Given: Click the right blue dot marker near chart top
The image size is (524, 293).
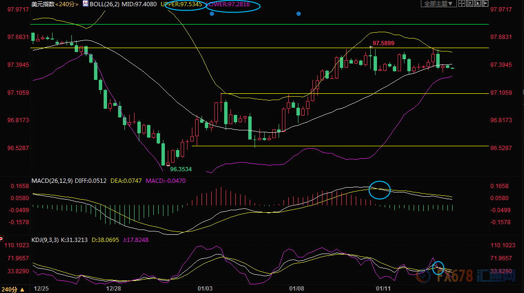Looking at the screenshot, I should (299, 14).
